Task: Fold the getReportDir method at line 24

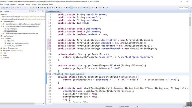Action: coord(52,54)
